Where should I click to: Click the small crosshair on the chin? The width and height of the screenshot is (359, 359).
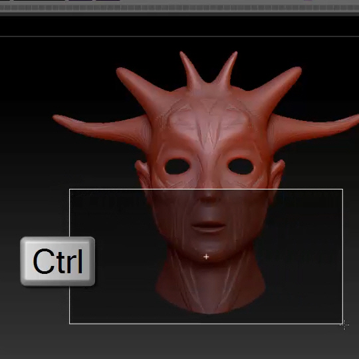click(206, 257)
